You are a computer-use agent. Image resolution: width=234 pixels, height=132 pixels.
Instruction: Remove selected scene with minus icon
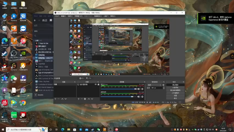(58, 99)
